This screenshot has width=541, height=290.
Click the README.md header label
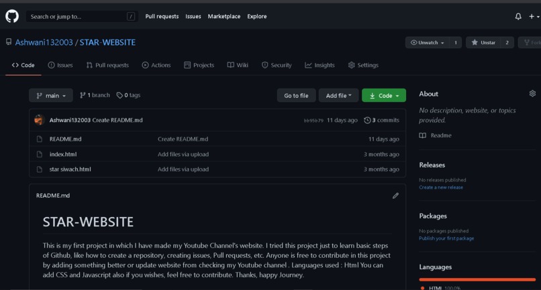point(53,196)
